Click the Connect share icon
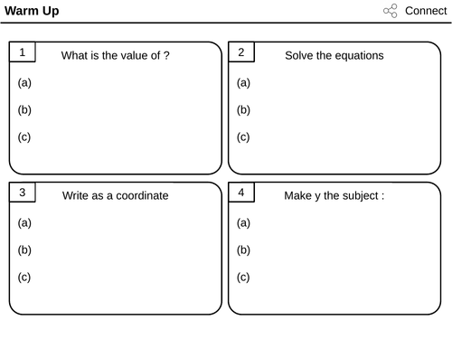Image resolution: width=452 pixels, height=339 pixels. coord(391,11)
